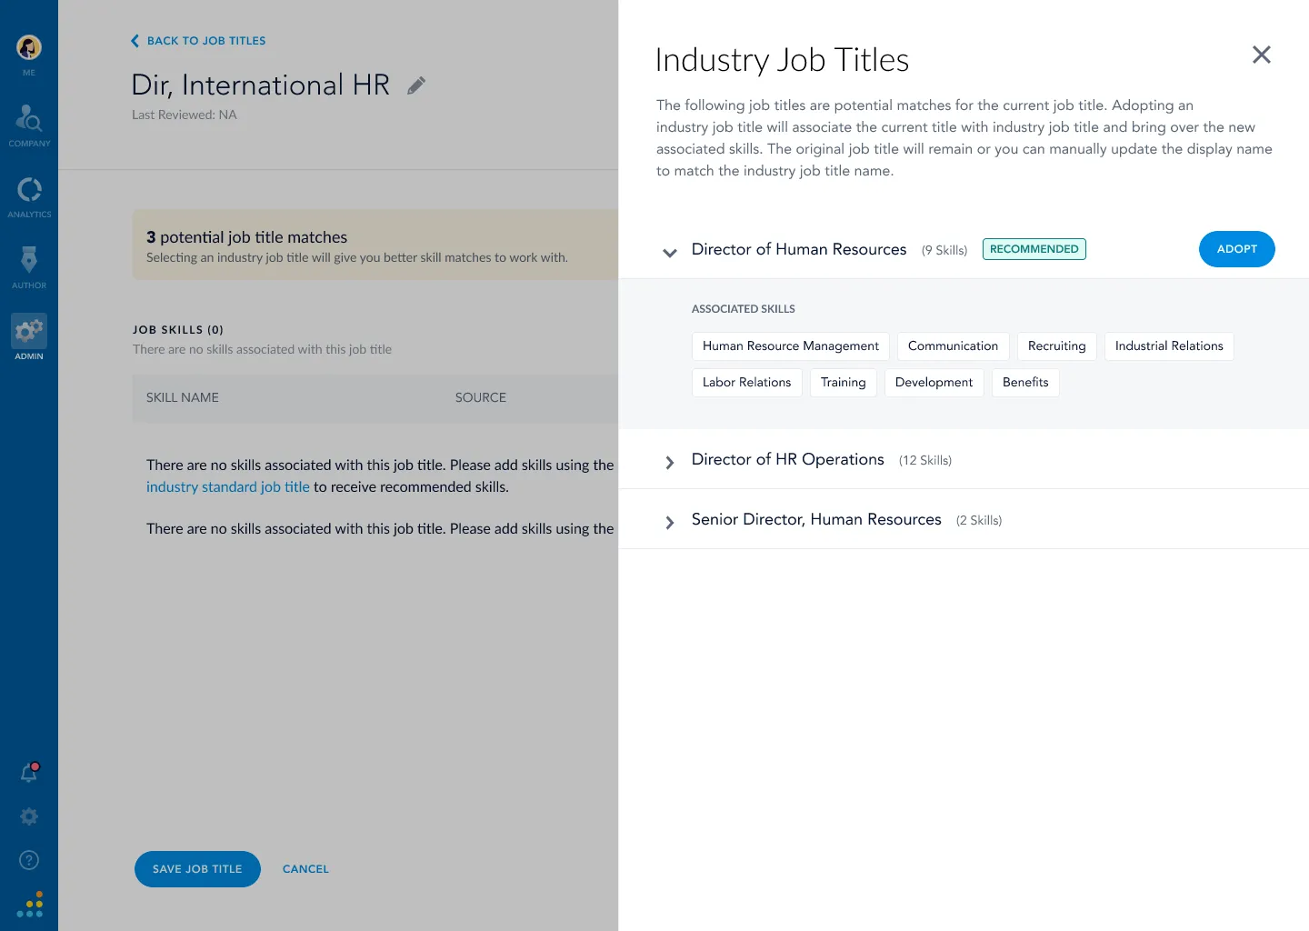
Task: Click the Skill Name column header
Action: [x=183, y=398]
